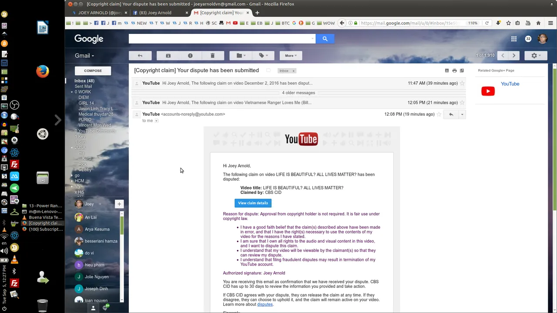Switch to (83) Joey Arnold Facebook tab
This screenshot has width=557, height=313.
159,13
